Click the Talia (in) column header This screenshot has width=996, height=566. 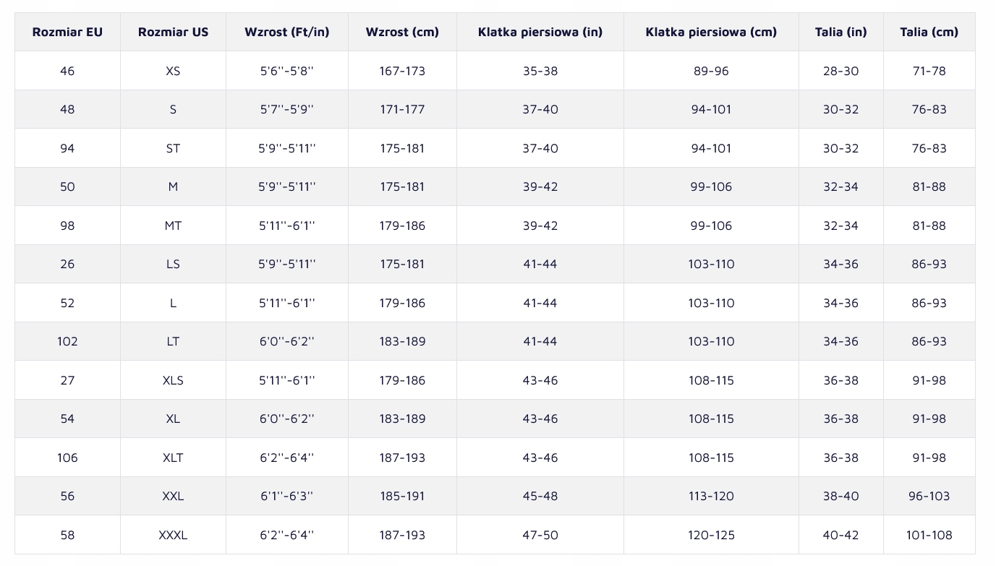(x=840, y=32)
